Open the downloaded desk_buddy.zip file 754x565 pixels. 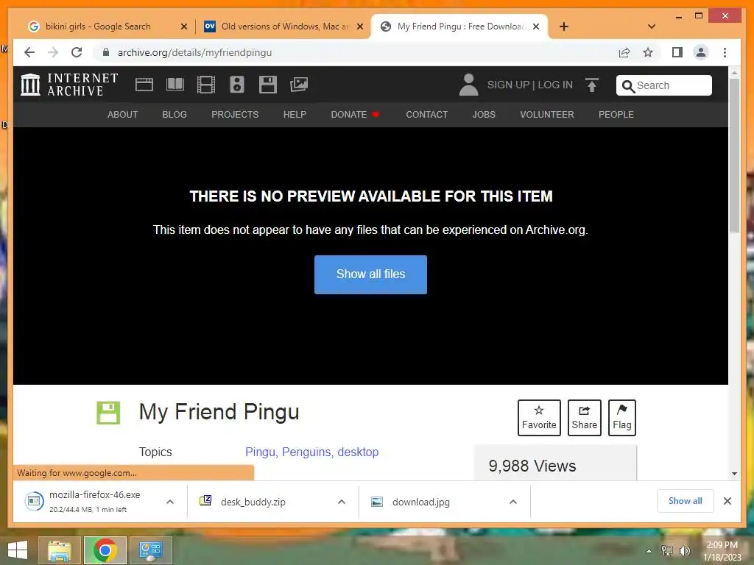tap(253, 502)
